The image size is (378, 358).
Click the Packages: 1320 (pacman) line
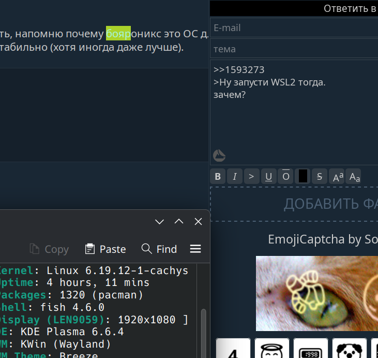(x=71, y=295)
